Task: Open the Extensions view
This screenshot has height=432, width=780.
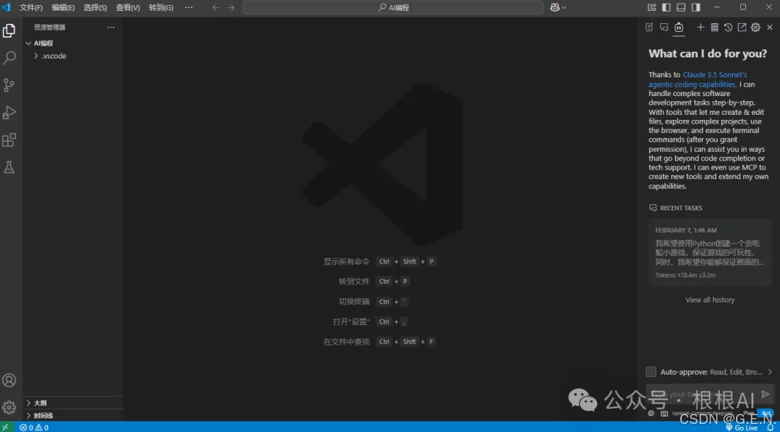Action: [9, 140]
